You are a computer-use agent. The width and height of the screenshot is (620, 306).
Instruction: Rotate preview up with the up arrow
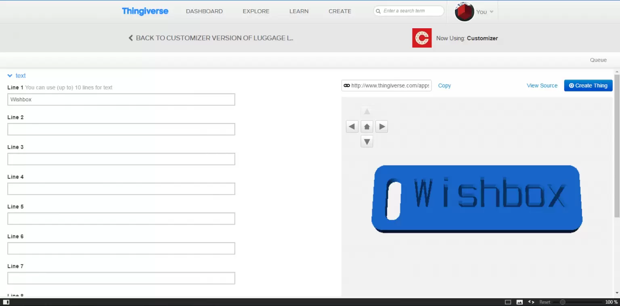point(367,112)
